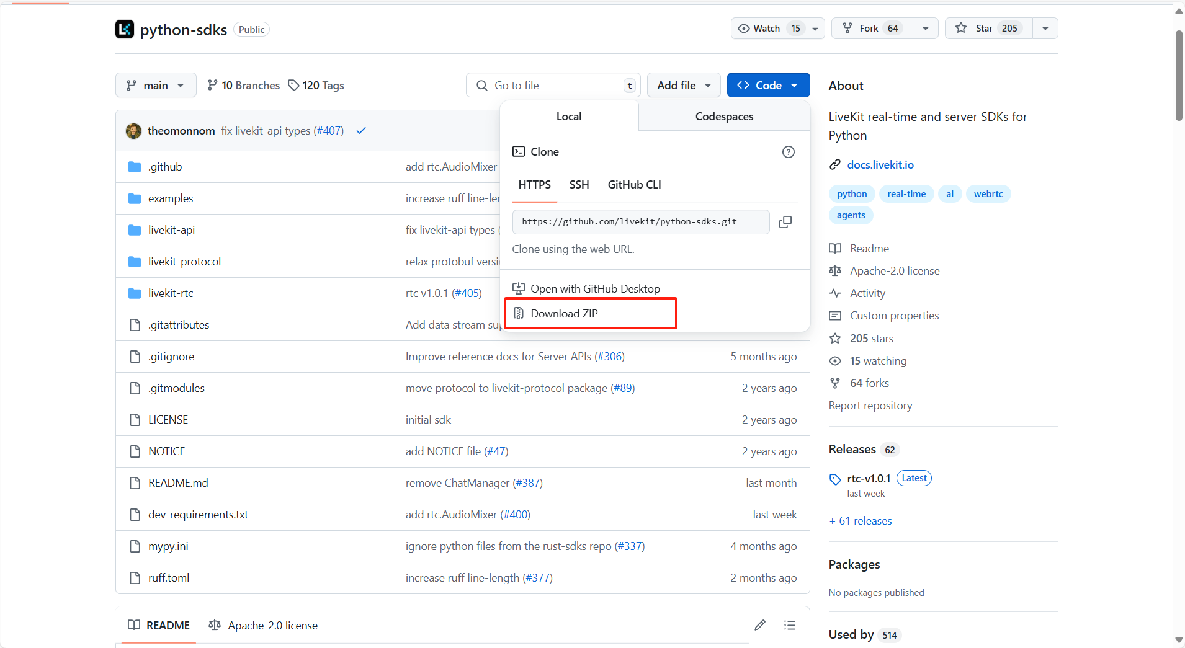
Task: Star the python-sdks repository
Action: tap(989, 29)
